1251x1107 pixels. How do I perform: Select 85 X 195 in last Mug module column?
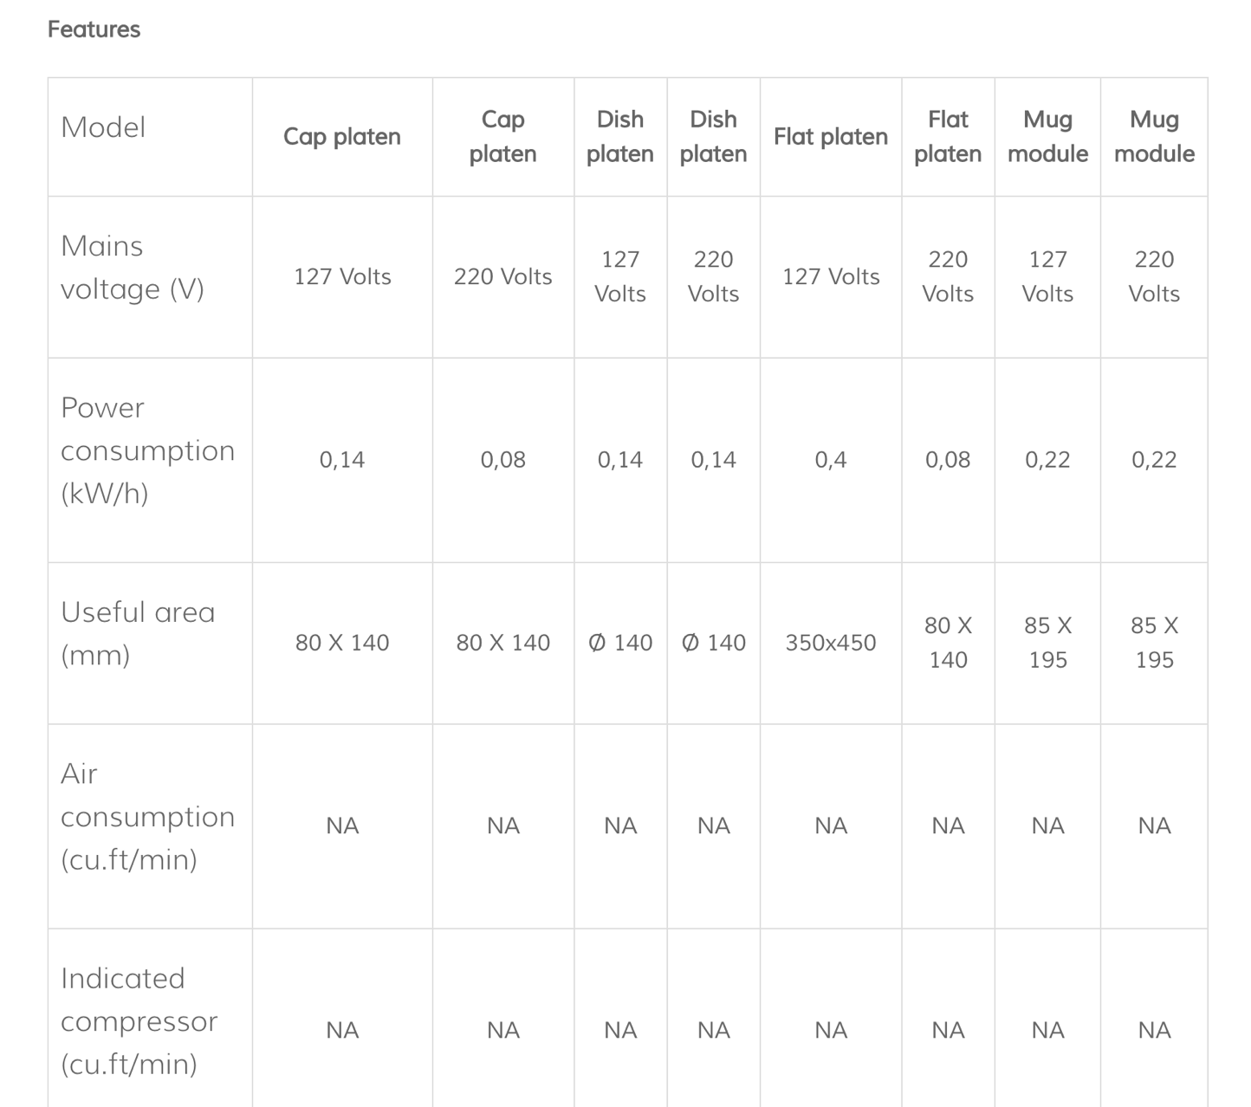pyautogui.click(x=1153, y=643)
